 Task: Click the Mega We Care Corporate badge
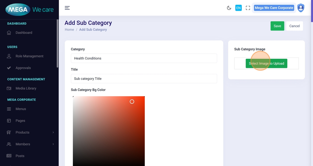pos(274,8)
